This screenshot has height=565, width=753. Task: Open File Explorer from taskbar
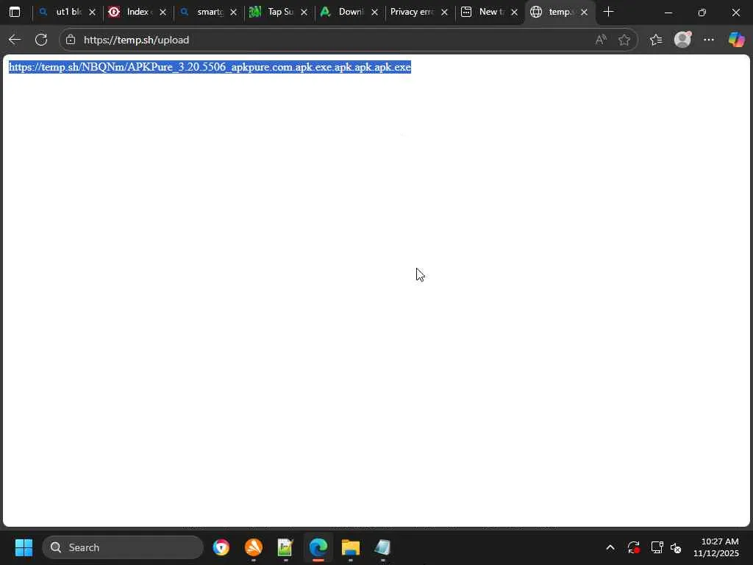click(351, 547)
